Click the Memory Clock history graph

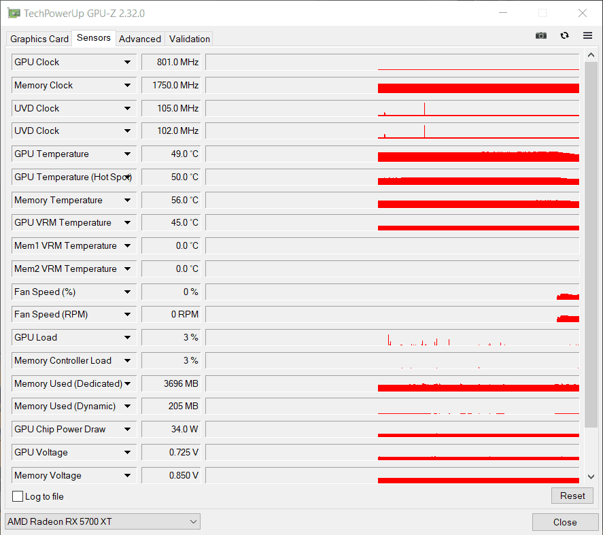tap(392, 85)
